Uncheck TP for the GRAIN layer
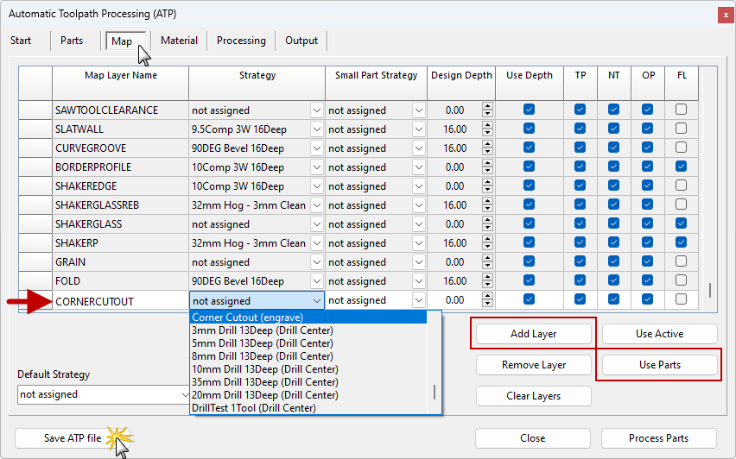736x459 pixels. (x=580, y=261)
